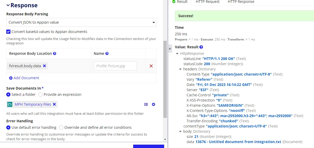Open the Response Body Parsing dropdown
The image size is (314, 148).
(x=81, y=22)
